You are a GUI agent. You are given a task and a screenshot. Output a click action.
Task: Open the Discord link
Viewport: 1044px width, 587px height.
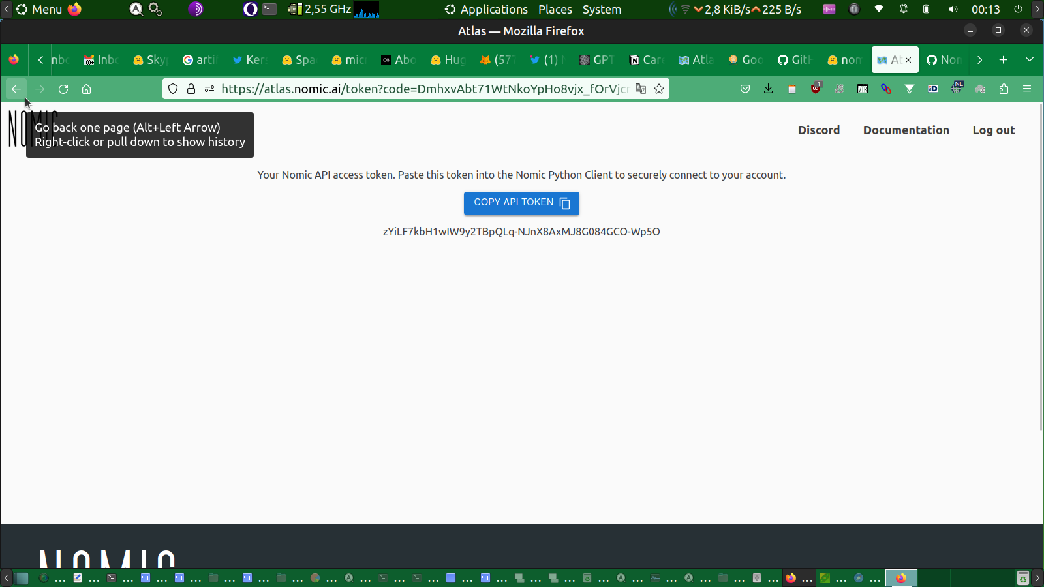(819, 130)
